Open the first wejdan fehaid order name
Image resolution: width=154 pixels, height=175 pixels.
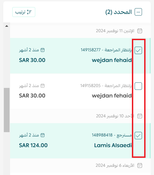(x=112, y=60)
